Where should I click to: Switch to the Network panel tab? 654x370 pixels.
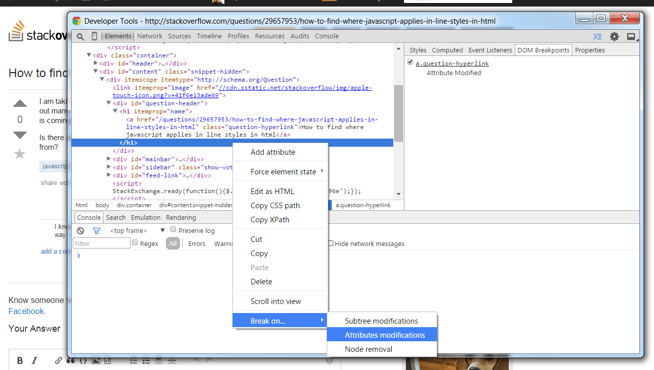pos(150,36)
